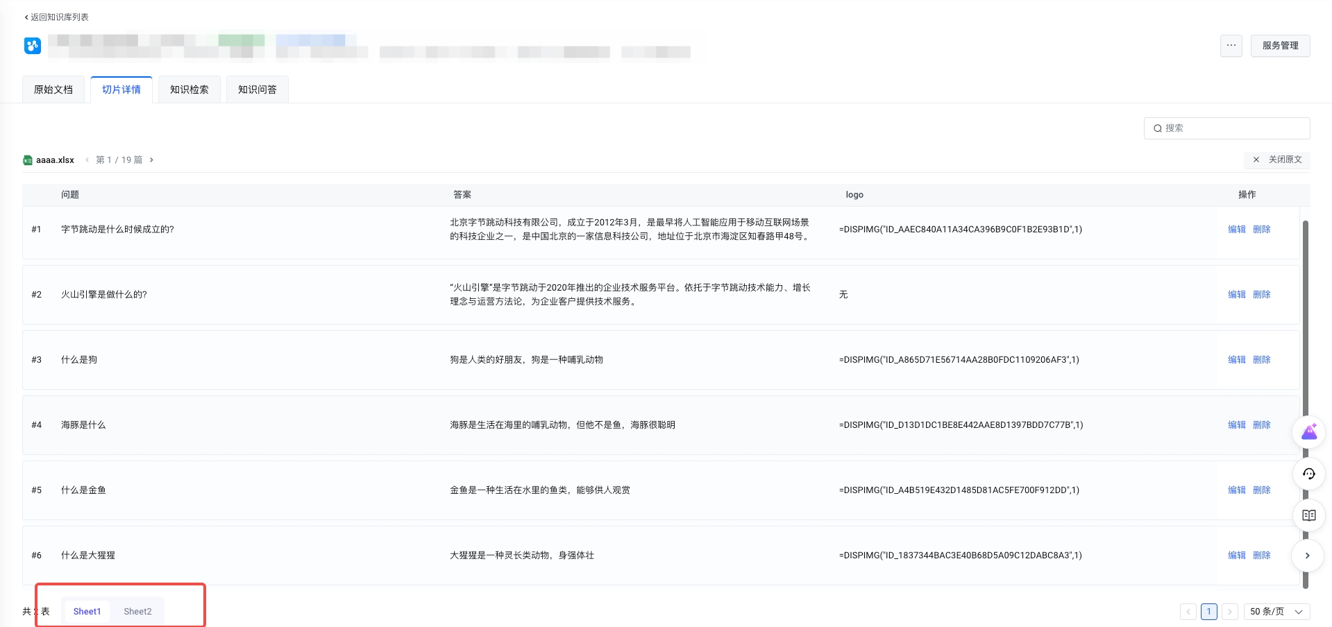
Task: Edit row #4 海豚是什么
Action: tap(1236, 425)
